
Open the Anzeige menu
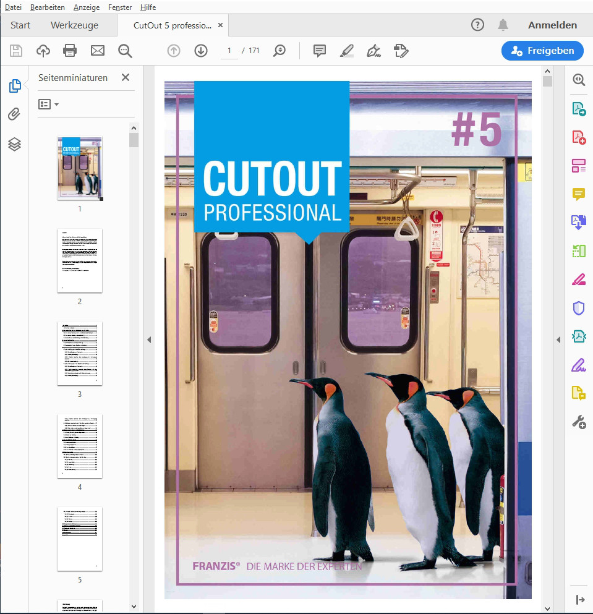(x=87, y=7)
